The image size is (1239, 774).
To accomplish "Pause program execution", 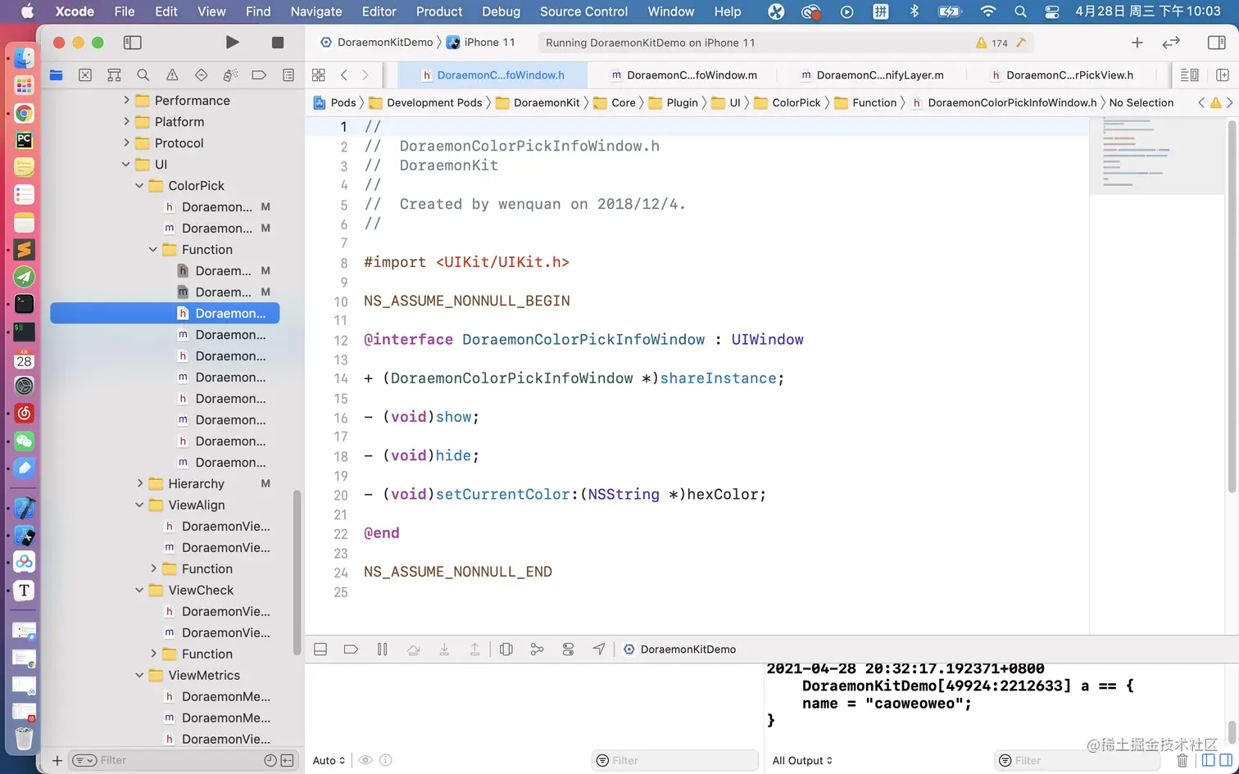I will coord(382,650).
